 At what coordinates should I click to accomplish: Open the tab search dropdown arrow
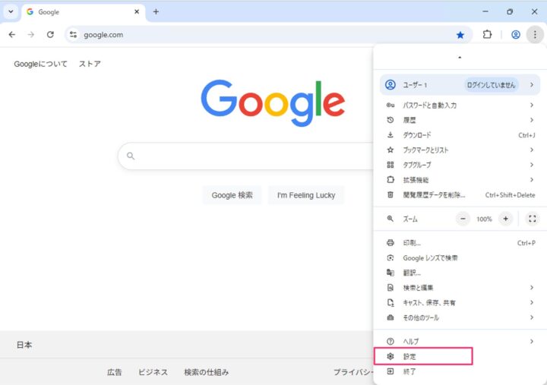(11, 11)
